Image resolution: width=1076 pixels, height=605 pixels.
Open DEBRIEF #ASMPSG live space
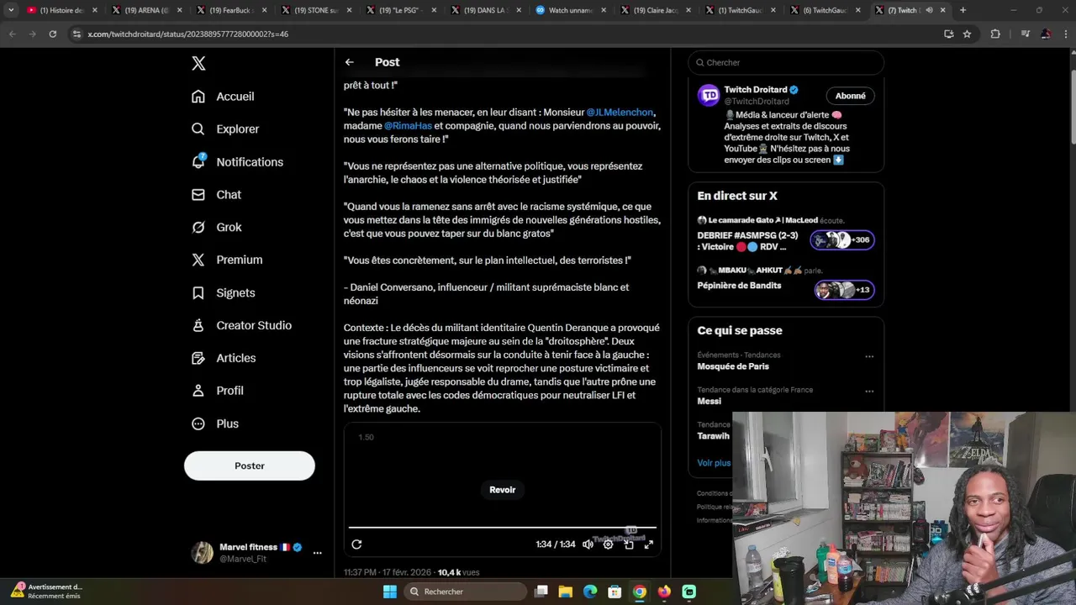(x=785, y=235)
